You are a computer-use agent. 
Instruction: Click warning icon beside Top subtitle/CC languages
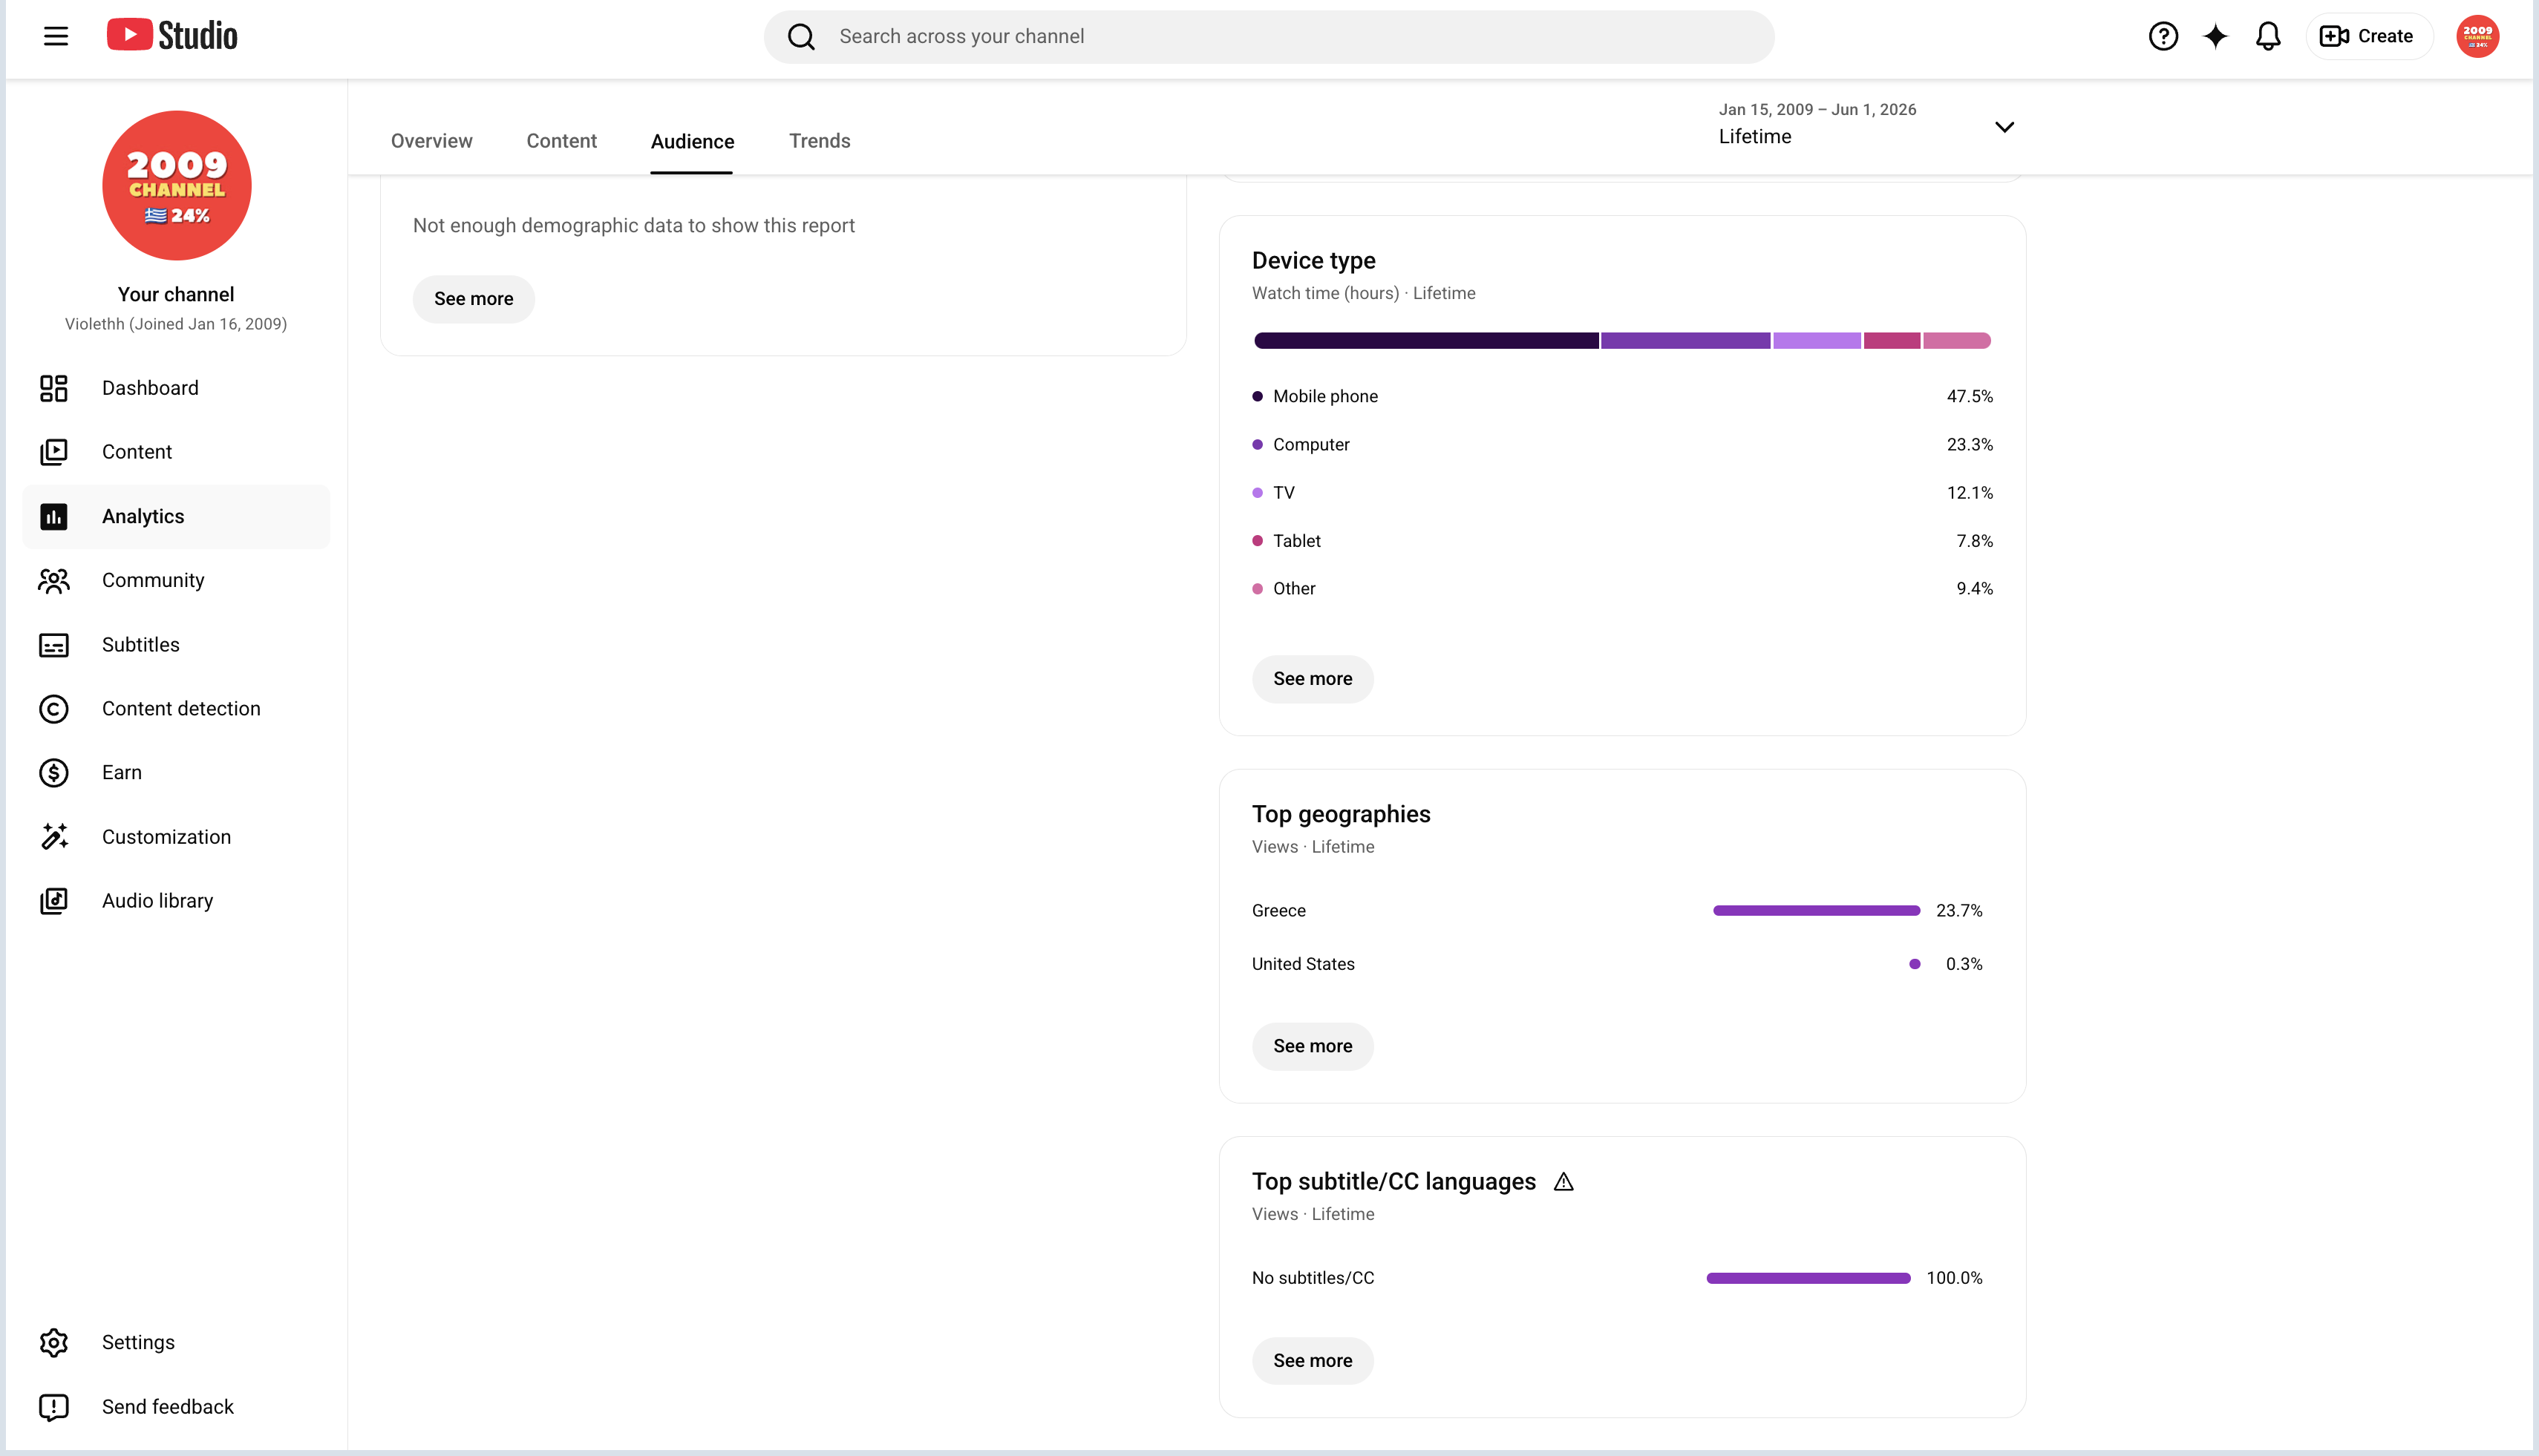(1563, 1182)
